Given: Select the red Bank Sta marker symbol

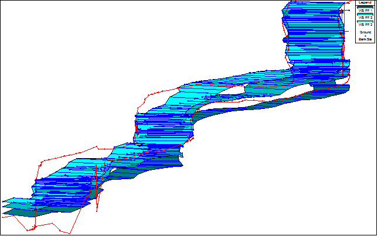Looking at the screenshot, I should (x=365, y=36).
